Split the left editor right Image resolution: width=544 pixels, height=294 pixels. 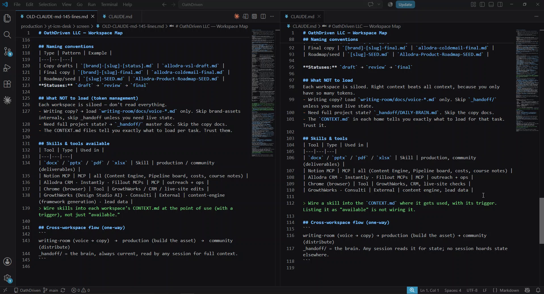263,16
